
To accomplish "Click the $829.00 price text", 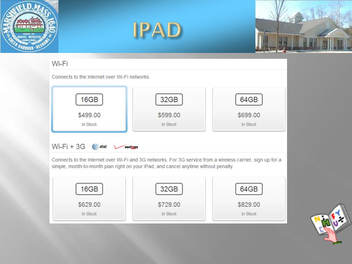I will pos(249,205).
